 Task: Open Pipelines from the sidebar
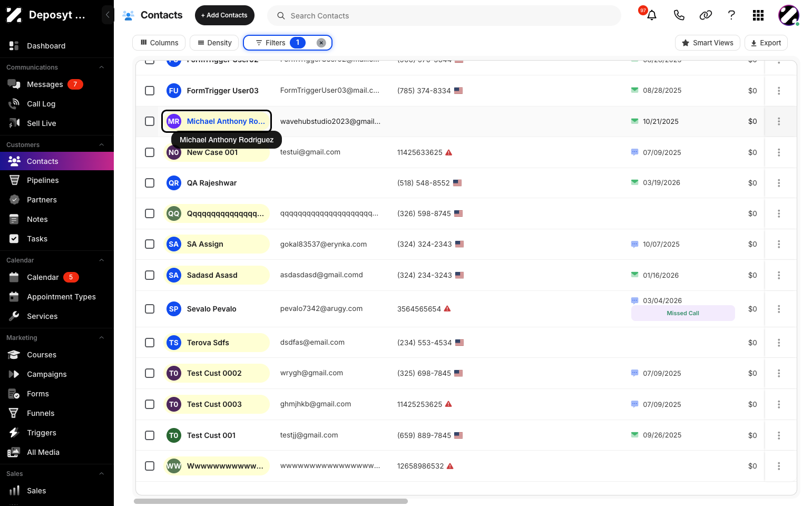click(57, 180)
